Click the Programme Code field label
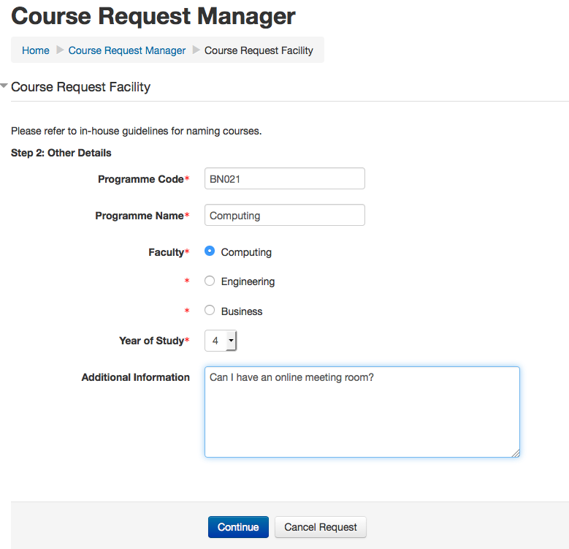The width and height of the screenshot is (569, 549). click(140, 179)
